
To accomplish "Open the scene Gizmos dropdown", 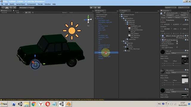I will pos(65,12).
